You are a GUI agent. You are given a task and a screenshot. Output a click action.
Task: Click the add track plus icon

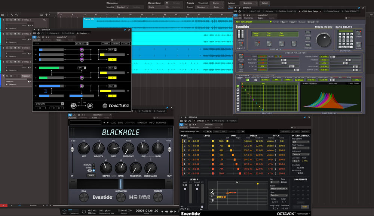click(46, 15)
